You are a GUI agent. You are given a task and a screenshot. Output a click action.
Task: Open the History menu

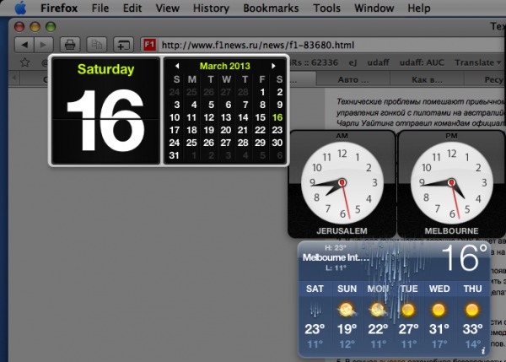click(x=211, y=8)
